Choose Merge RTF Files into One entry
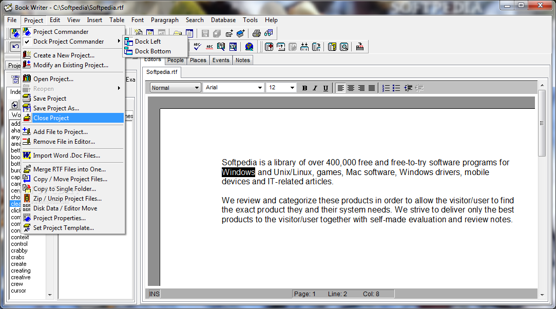The height and width of the screenshot is (309, 556). [73, 169]
